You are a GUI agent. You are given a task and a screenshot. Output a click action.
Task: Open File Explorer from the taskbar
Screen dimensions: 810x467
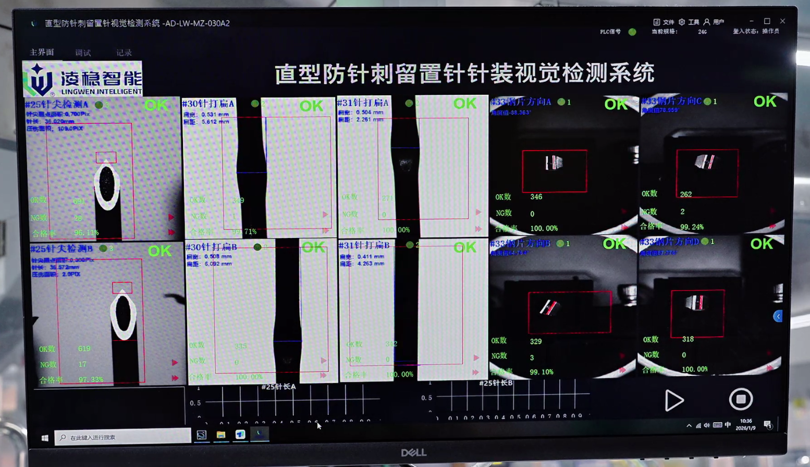221,435
